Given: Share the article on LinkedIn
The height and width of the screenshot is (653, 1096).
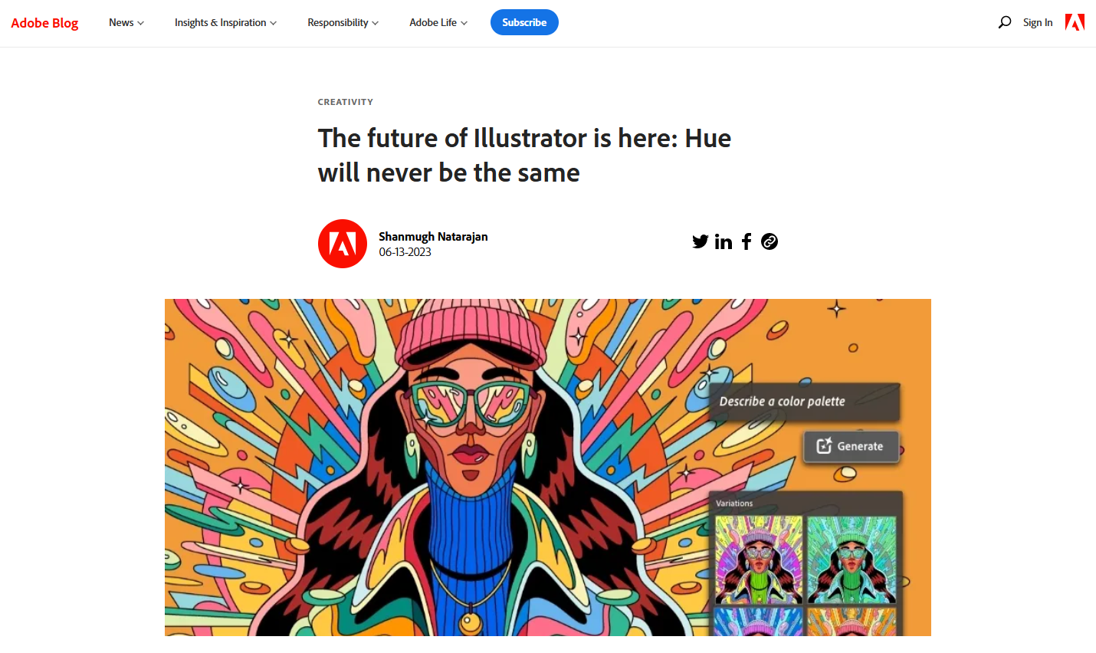Looking at the screenshot, I should click(x=724, y=241).
